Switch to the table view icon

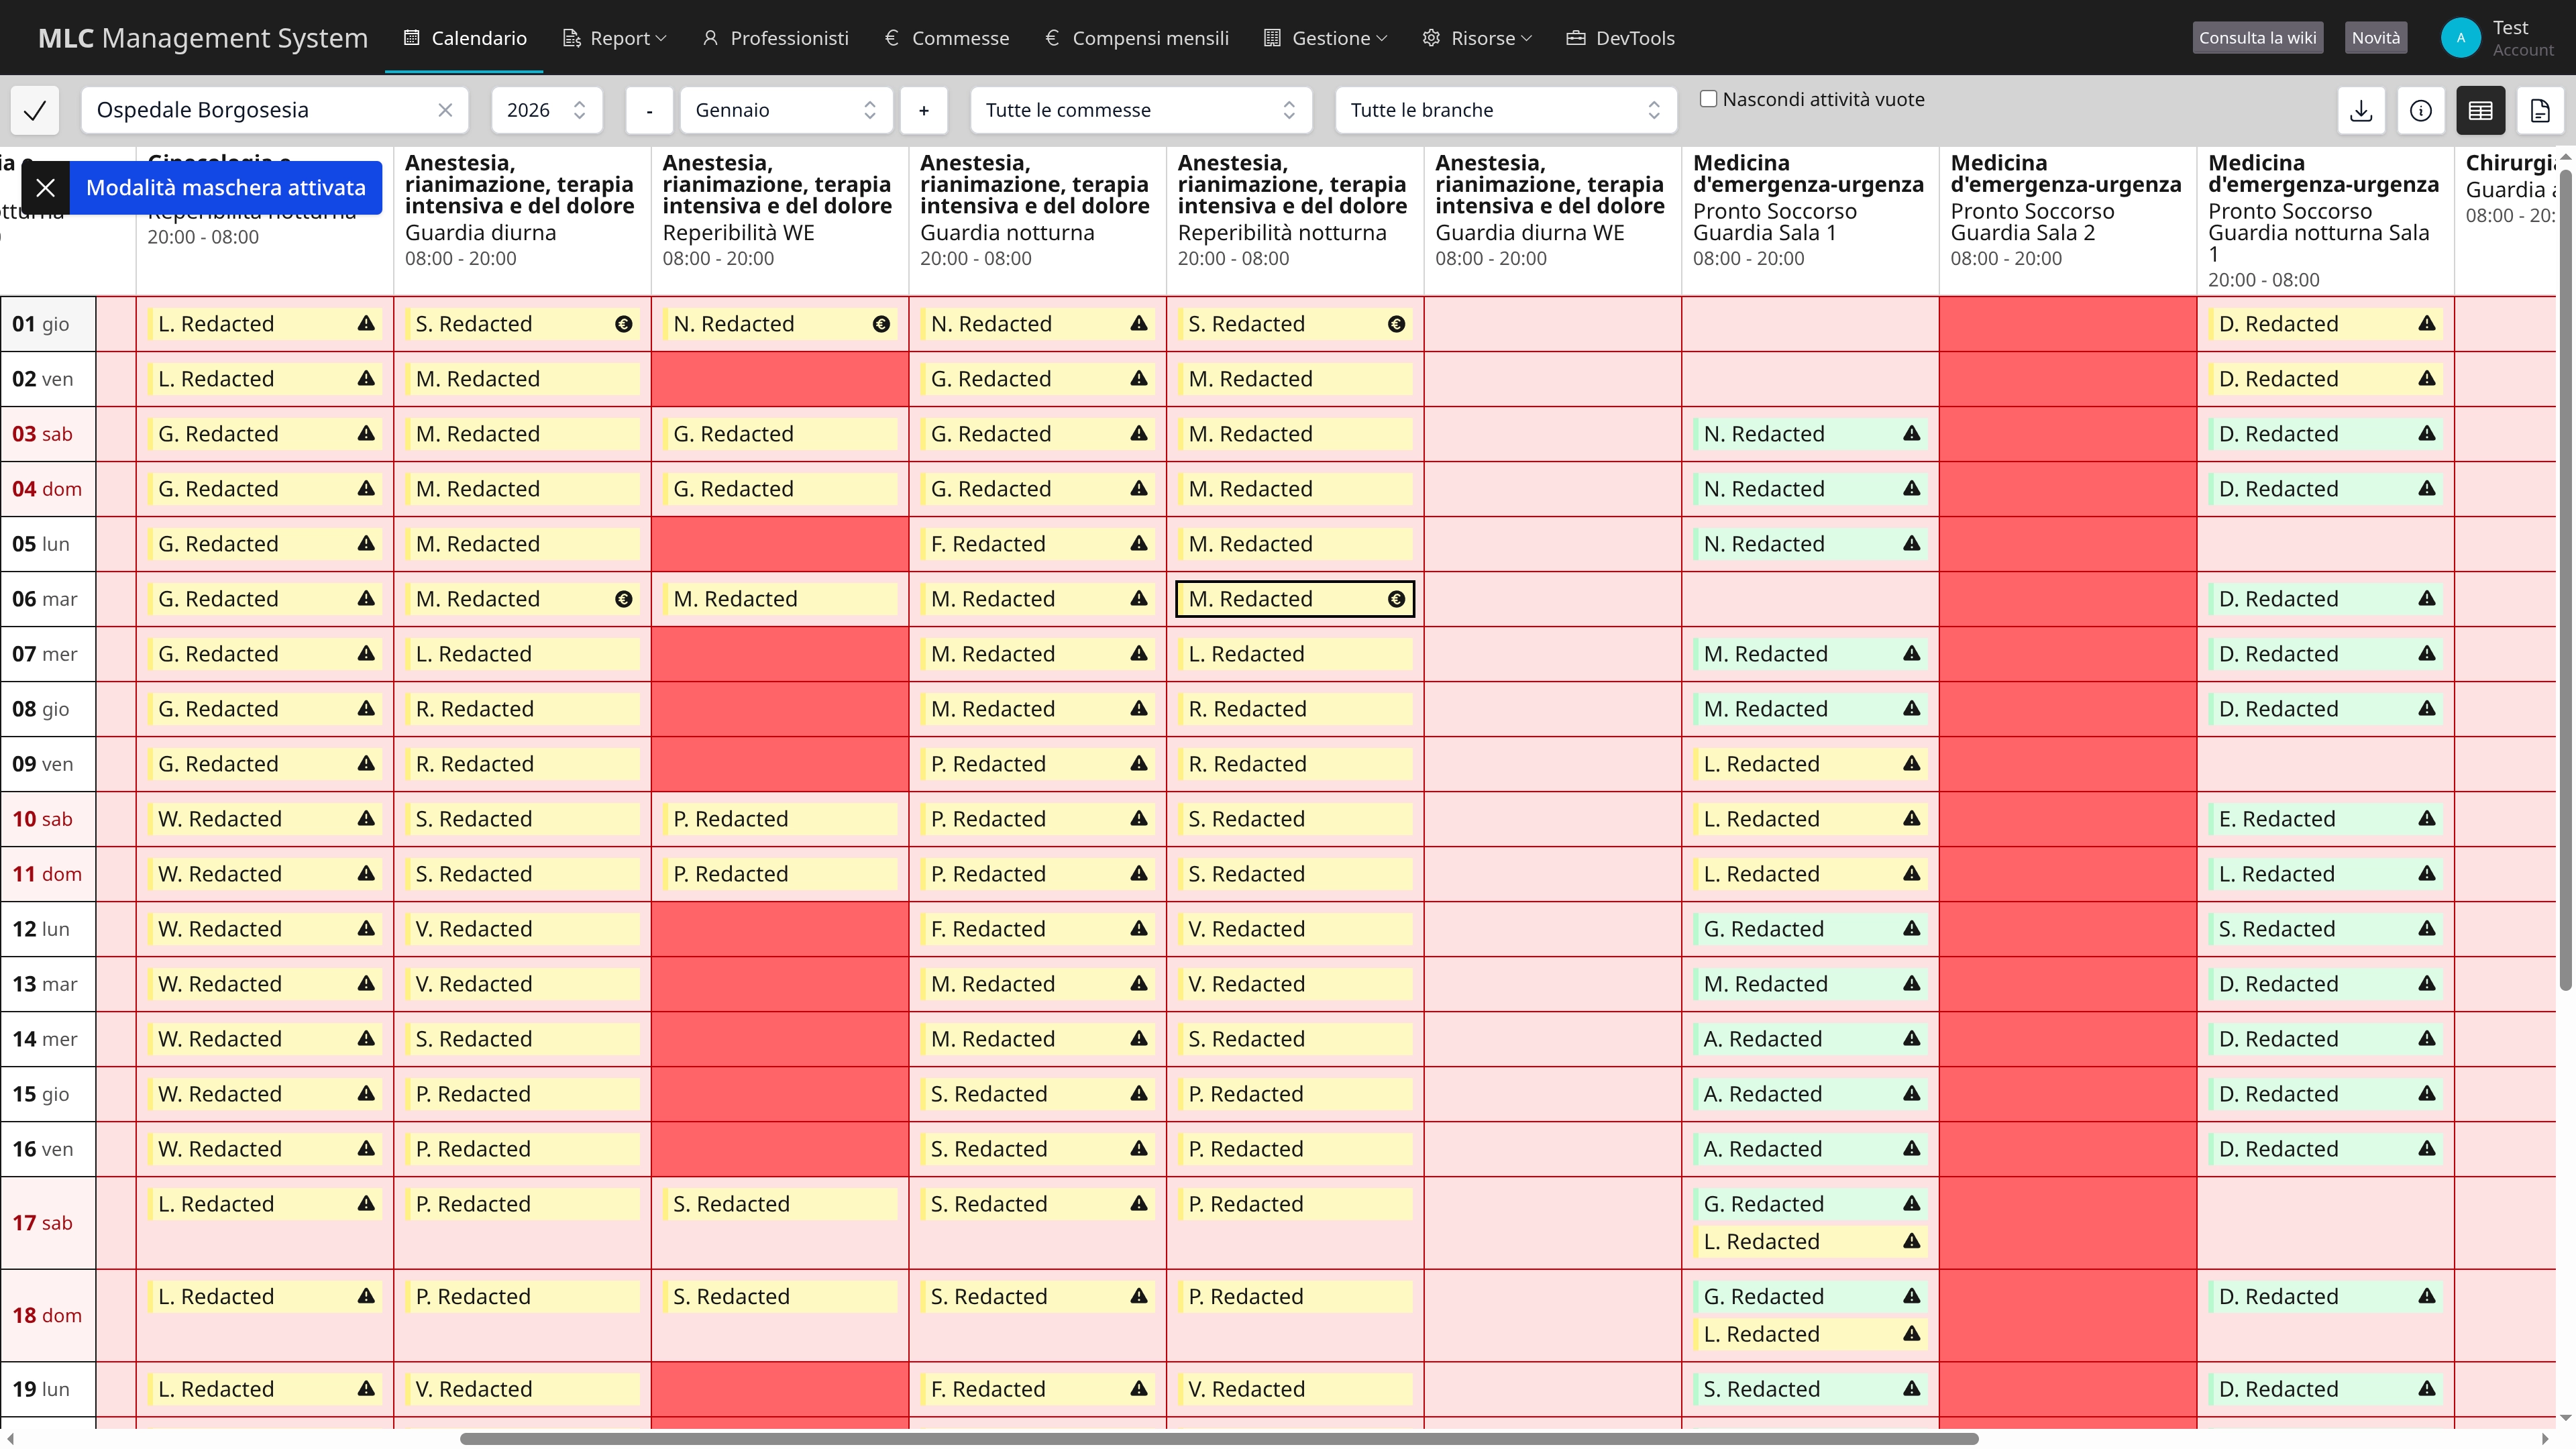[2480, 110]
